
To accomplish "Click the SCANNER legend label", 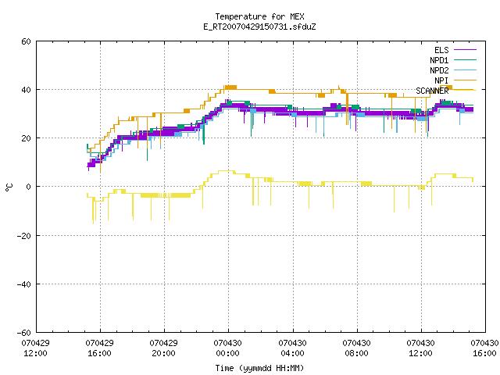I will (432, 91).
